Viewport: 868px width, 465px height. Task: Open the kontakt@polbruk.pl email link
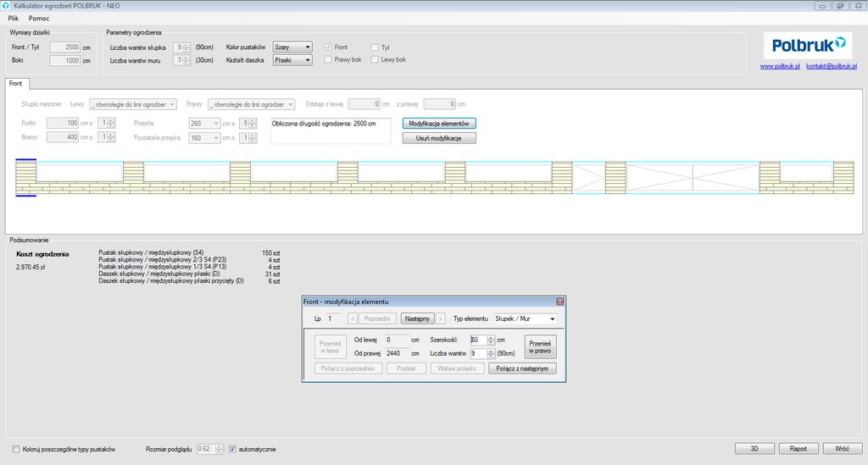point(832,66)
